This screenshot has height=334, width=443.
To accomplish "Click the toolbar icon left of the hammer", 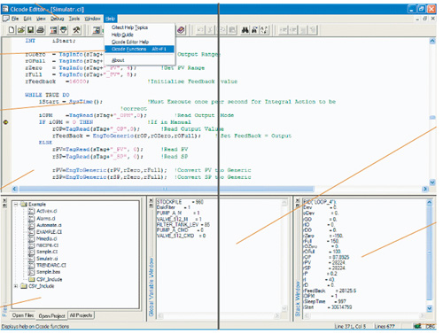I will 64,30.
